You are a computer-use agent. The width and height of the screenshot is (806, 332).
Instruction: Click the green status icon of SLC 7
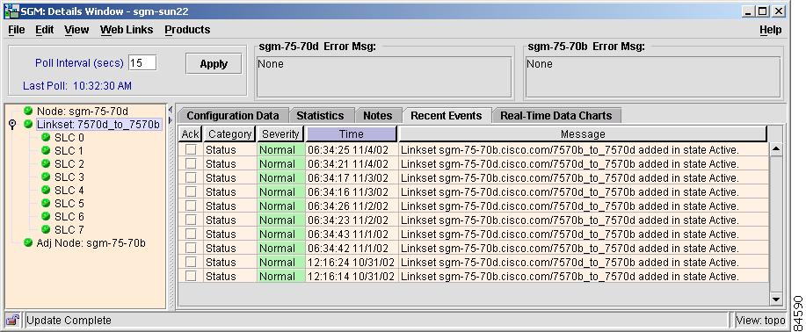coord(46,229)
